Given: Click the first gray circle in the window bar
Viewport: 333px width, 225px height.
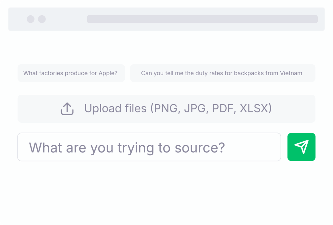Looking at the screenshot, I should pos(31,19).
